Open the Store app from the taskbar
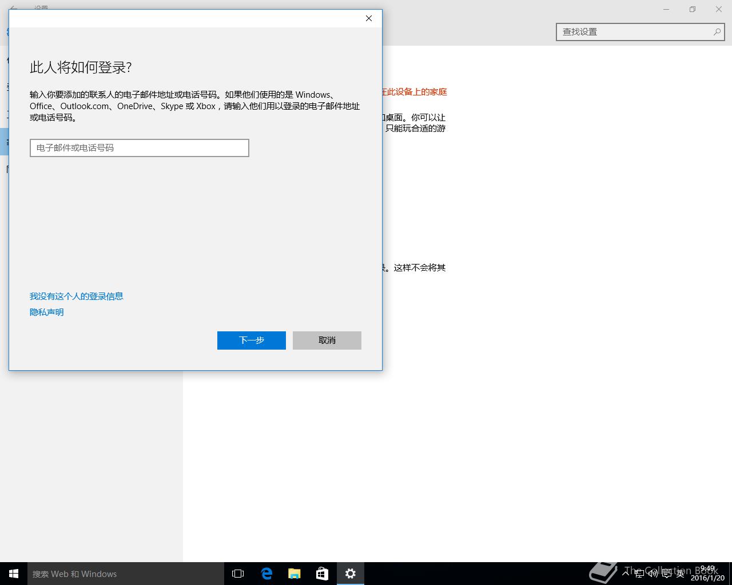Image resolution: width=732 pixels, height=585 pixels. click(323, 574)
